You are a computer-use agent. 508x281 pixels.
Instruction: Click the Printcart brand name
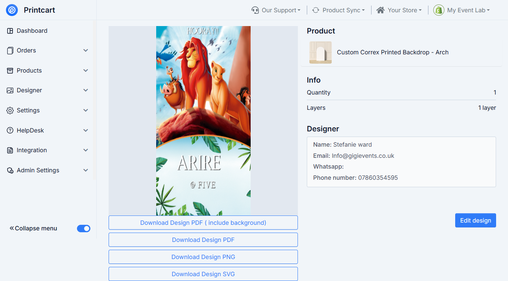pos(39,10)
